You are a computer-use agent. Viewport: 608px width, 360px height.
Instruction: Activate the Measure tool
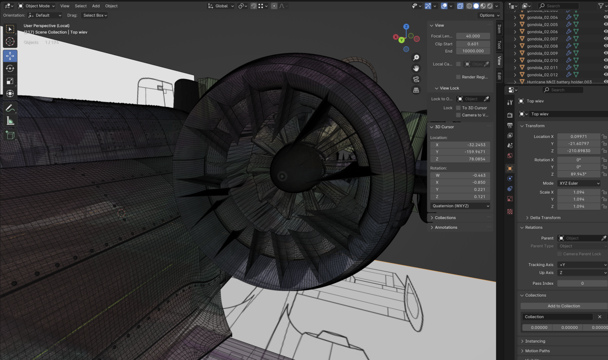click(x=10, y=121)
